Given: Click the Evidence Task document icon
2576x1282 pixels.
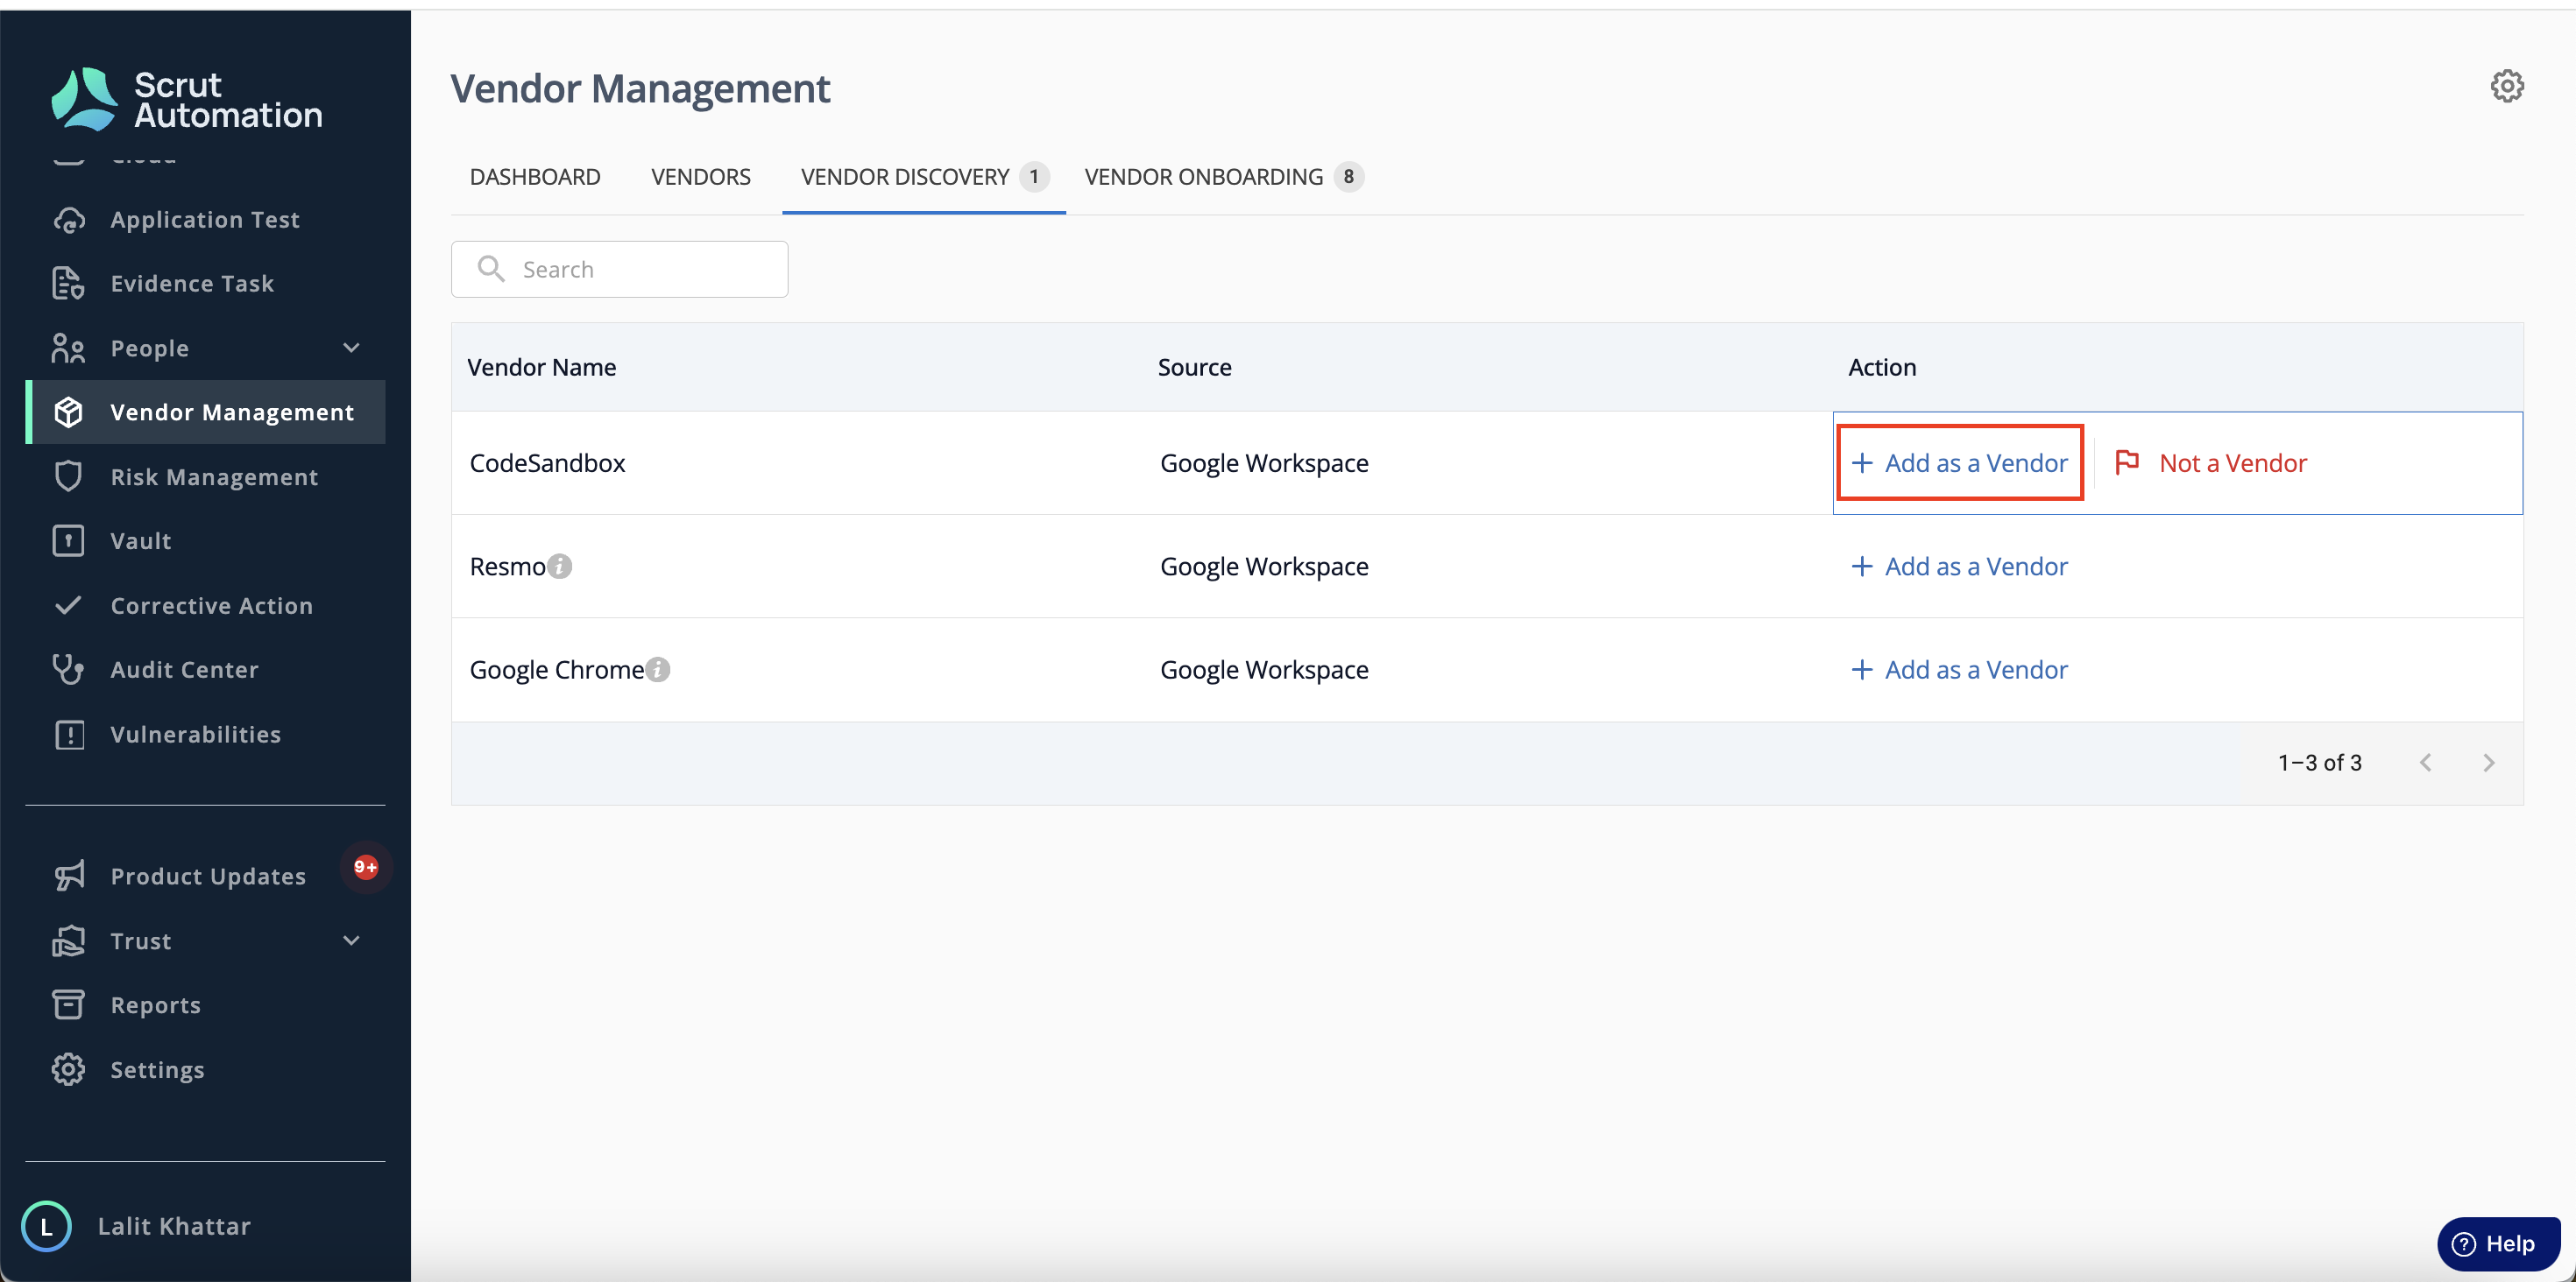Looking at the screenshot, I should [x=68, y=284].
